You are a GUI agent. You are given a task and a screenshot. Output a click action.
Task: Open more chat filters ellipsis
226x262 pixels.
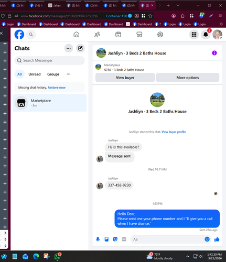[69, 74]
